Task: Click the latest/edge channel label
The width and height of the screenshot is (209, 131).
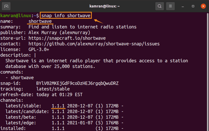Action: (21, 123)
